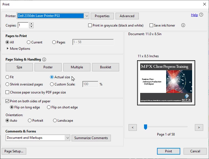Go to previous preview page
Image resolution: width=209 pixels, height=159 pixels.
(x=133, y=127)
